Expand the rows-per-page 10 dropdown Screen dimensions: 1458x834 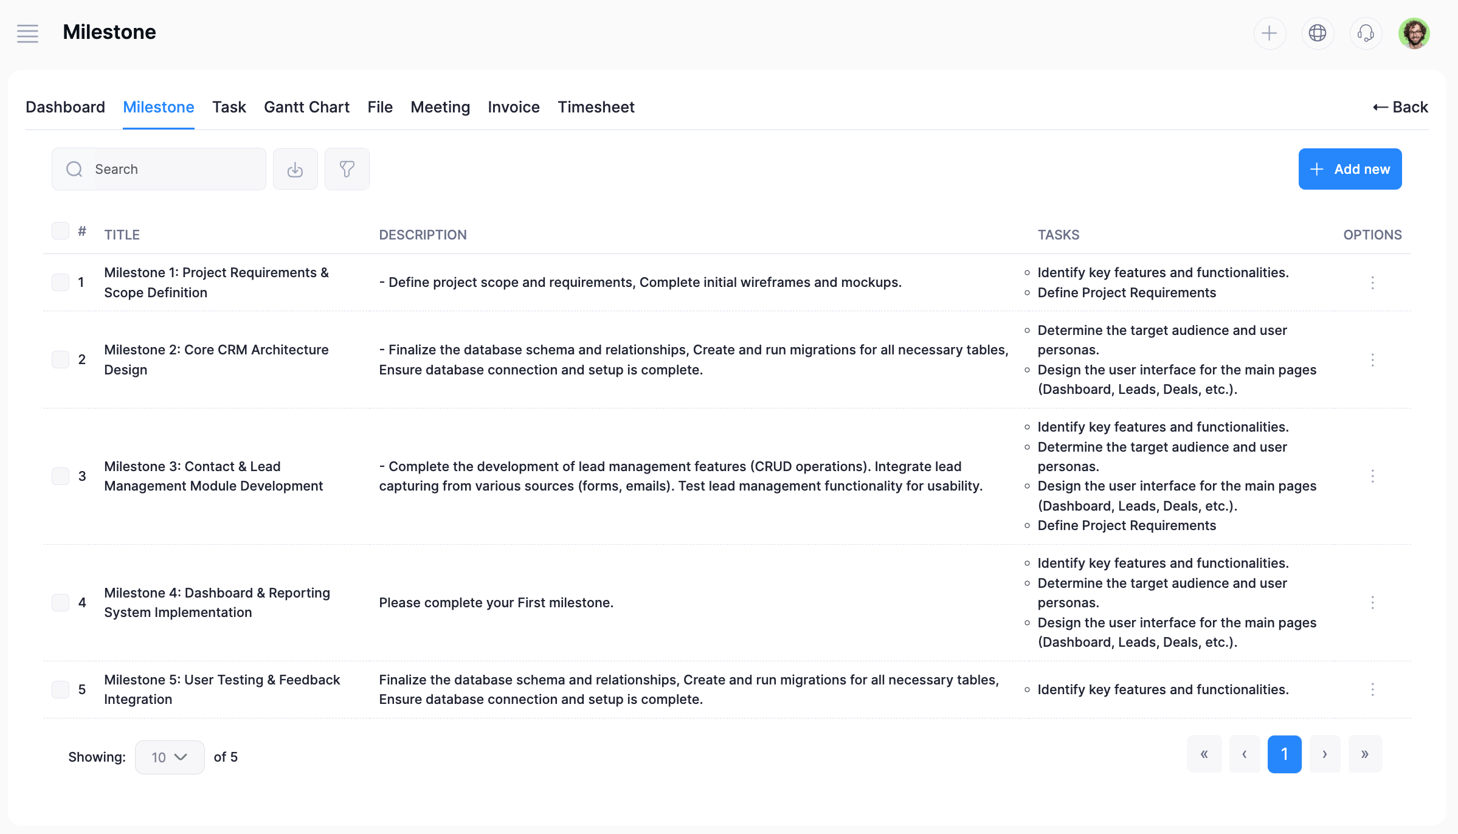pos(169,757)
